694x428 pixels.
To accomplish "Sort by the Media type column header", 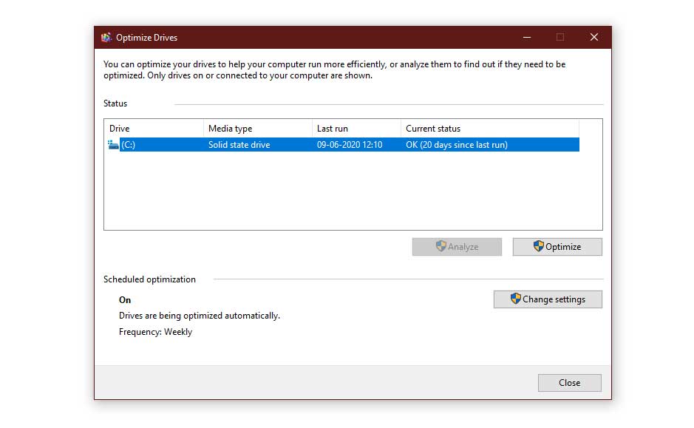I will (258, 129).
